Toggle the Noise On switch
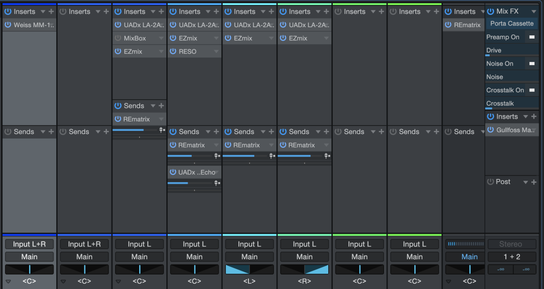The image size is (544, 289). coord(531,64)
